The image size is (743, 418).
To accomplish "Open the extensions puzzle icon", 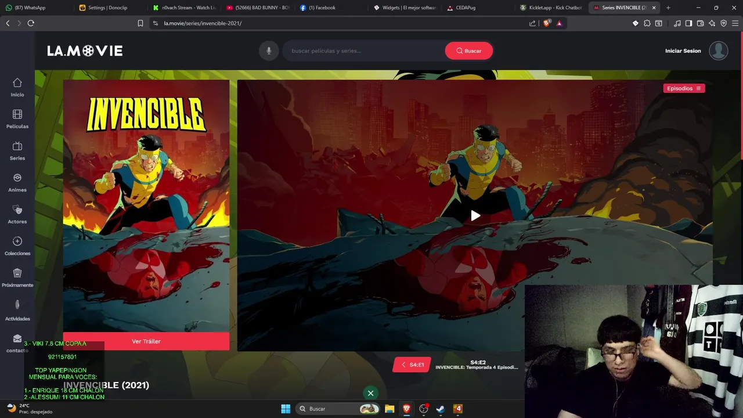I will click(x=647, y=23).
